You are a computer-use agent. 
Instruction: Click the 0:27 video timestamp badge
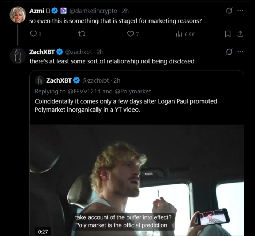click(x=43, y=231)
